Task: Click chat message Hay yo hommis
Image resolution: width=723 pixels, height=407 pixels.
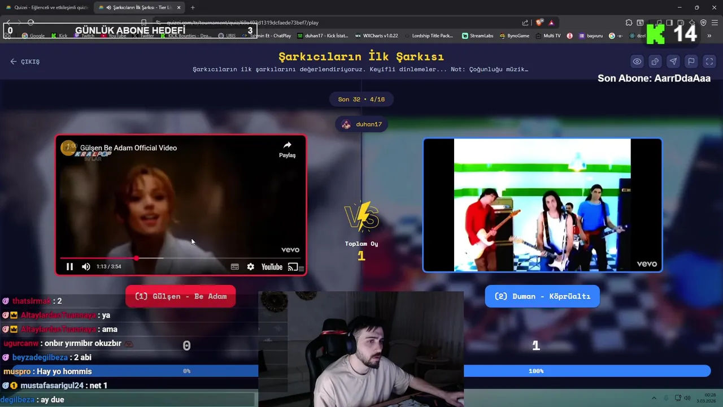Action: (64, 371)
